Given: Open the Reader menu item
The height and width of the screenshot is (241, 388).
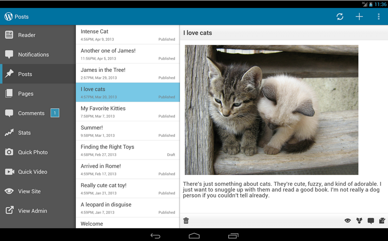Looking at the screenshot, I should [x=38, y=35].
